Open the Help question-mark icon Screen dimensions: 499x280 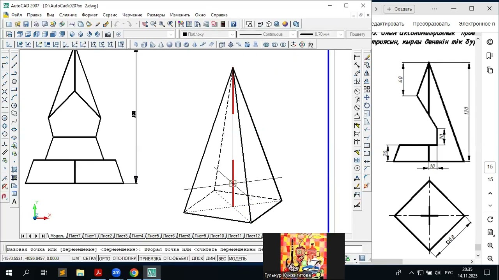(x=233, y=24)
